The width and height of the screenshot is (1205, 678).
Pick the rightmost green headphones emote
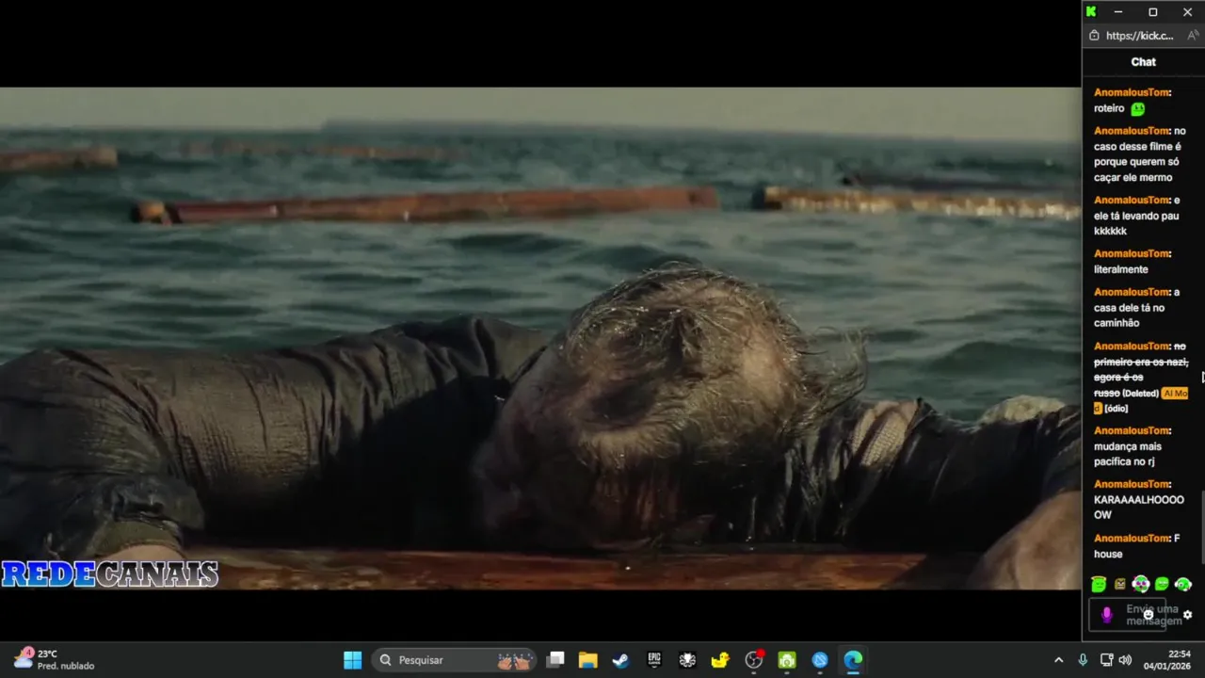[1183, 585]
